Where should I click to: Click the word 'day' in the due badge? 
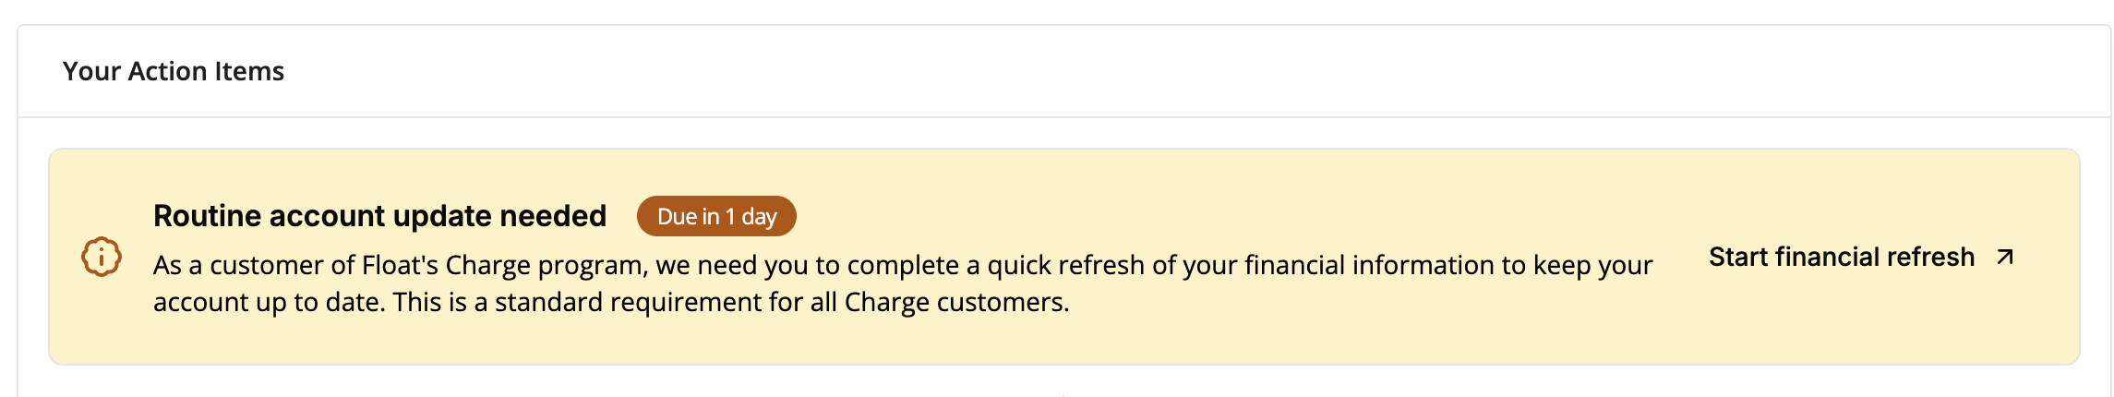tap(759, 217)
